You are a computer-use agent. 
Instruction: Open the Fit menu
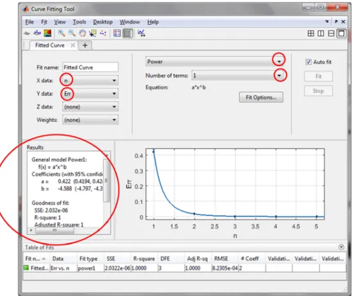(44, 22)
